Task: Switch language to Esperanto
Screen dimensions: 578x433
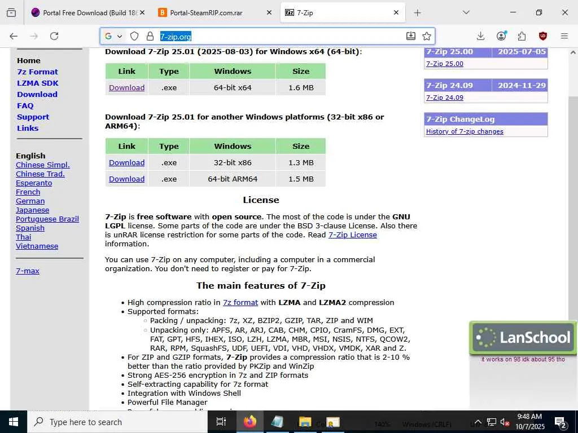Action: [x=34, y=183]
